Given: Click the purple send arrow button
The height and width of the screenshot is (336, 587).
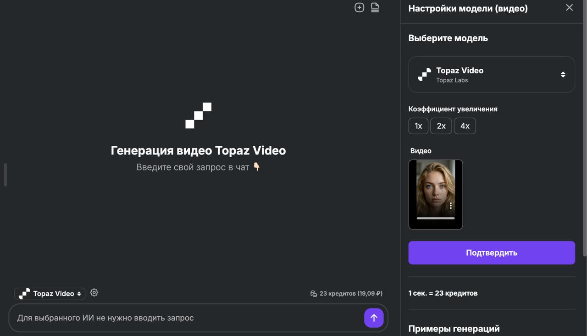Looking at the screenshot, I should [374, 318].
